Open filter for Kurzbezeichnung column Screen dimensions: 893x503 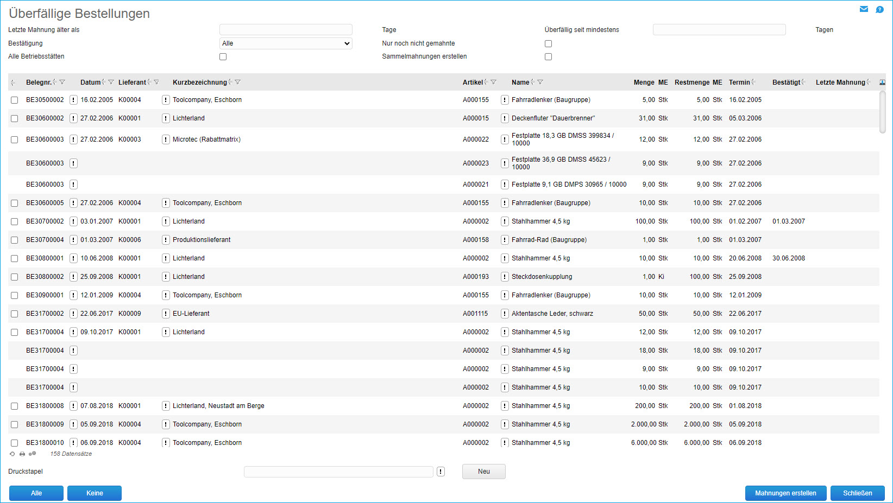pos(238,82)
